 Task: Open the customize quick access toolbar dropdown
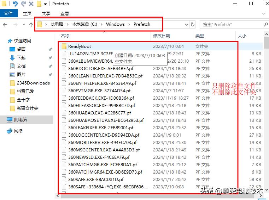pos(46,4)
